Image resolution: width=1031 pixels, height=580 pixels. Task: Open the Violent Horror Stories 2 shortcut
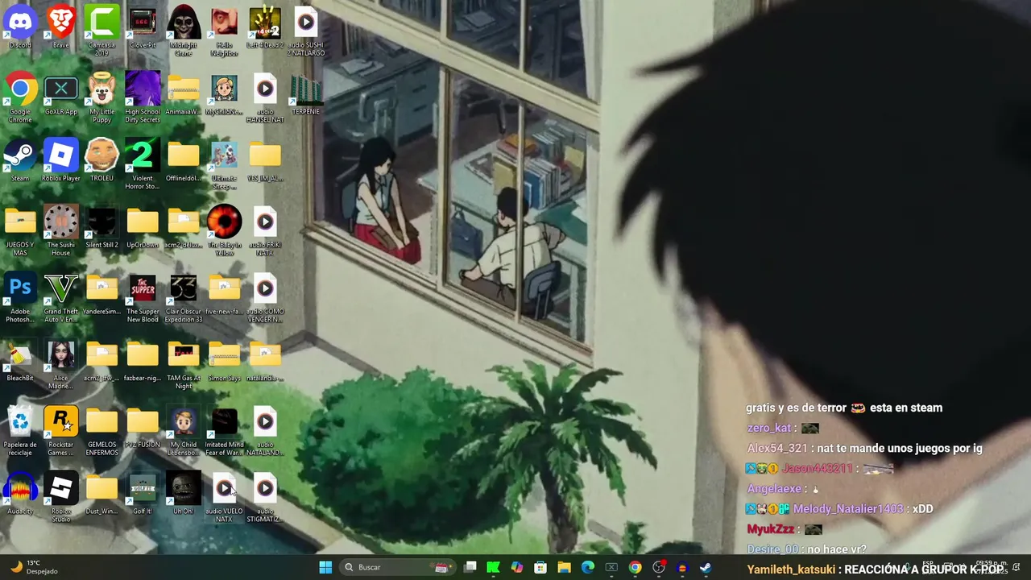(x=143, y=164)
